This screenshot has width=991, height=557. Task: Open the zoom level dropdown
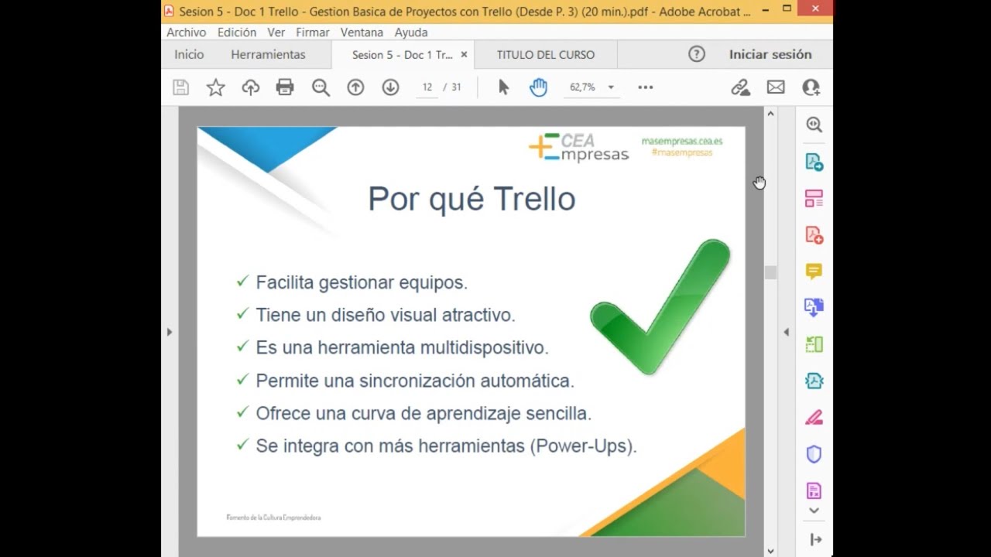click(611, 87)
